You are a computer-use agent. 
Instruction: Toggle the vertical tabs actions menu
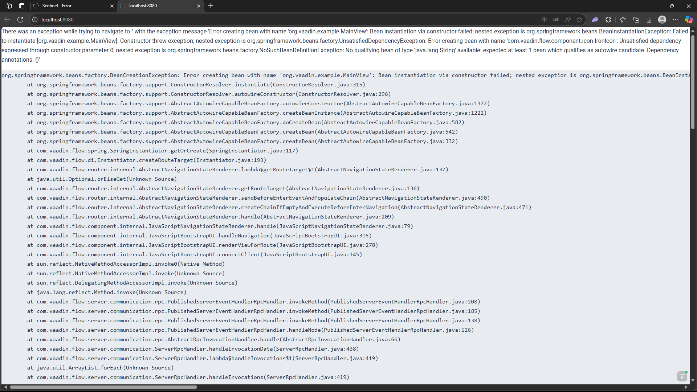(x=22, y=6)
